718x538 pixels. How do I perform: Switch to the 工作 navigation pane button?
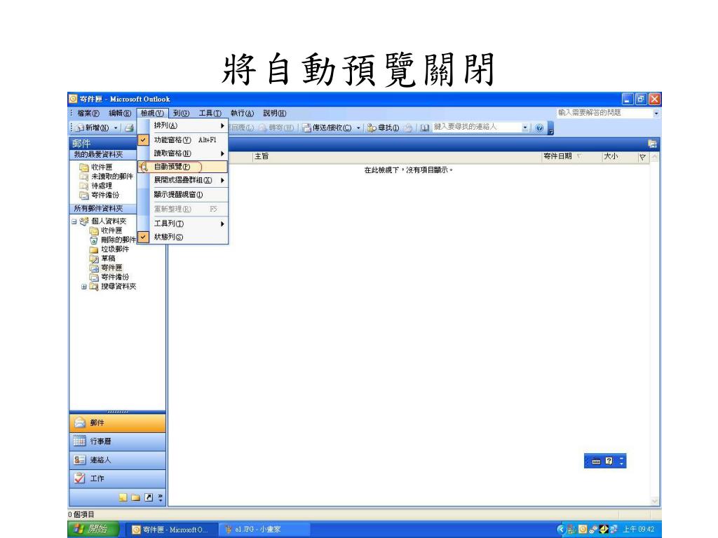pyautogui.click(x=118, y=478)
